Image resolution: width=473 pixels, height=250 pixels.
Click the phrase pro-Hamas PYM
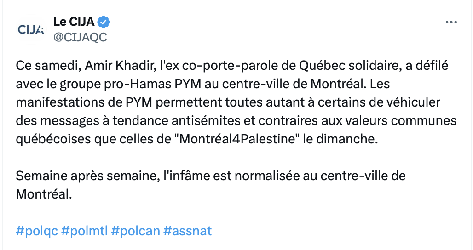pyautogui.click(x=152, y=84)
